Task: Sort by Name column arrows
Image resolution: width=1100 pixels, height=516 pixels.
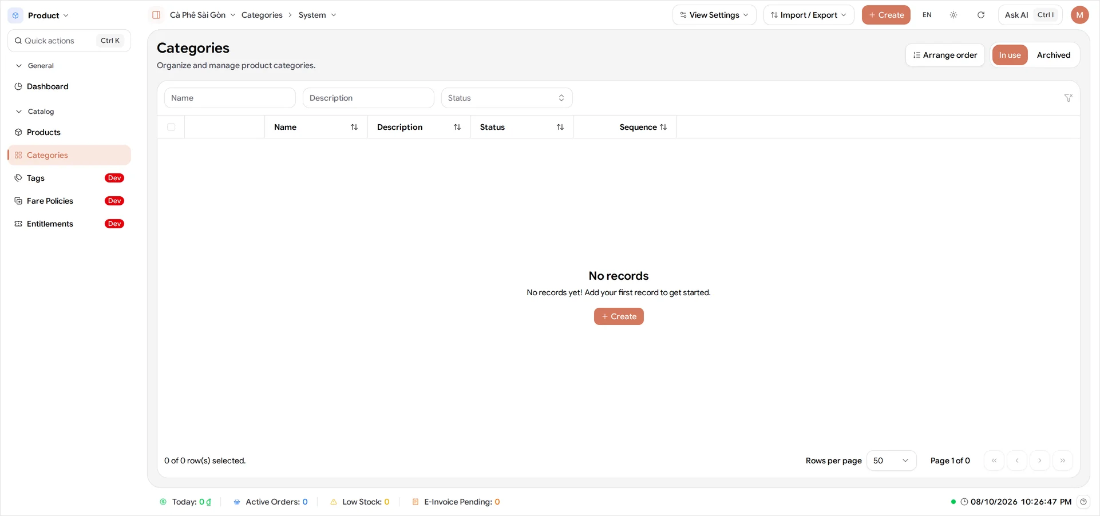Action: click(354, 127)
